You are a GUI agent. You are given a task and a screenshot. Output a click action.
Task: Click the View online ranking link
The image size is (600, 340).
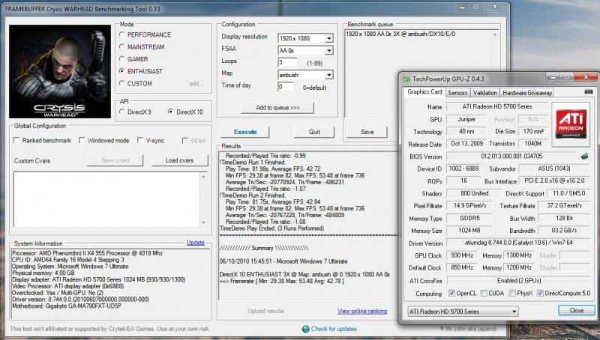[362, 311]
